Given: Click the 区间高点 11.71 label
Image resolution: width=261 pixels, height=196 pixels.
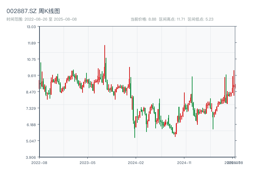Looking at the screenshot, I should [172, 19].
